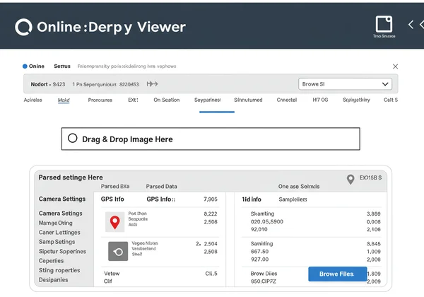The height and width of the screenshot is (297, 424).
Task: Click the Sampleliers tab
Action: (293, 199)
